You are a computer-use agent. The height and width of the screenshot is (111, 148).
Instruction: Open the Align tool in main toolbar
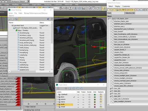click(80, 8)
